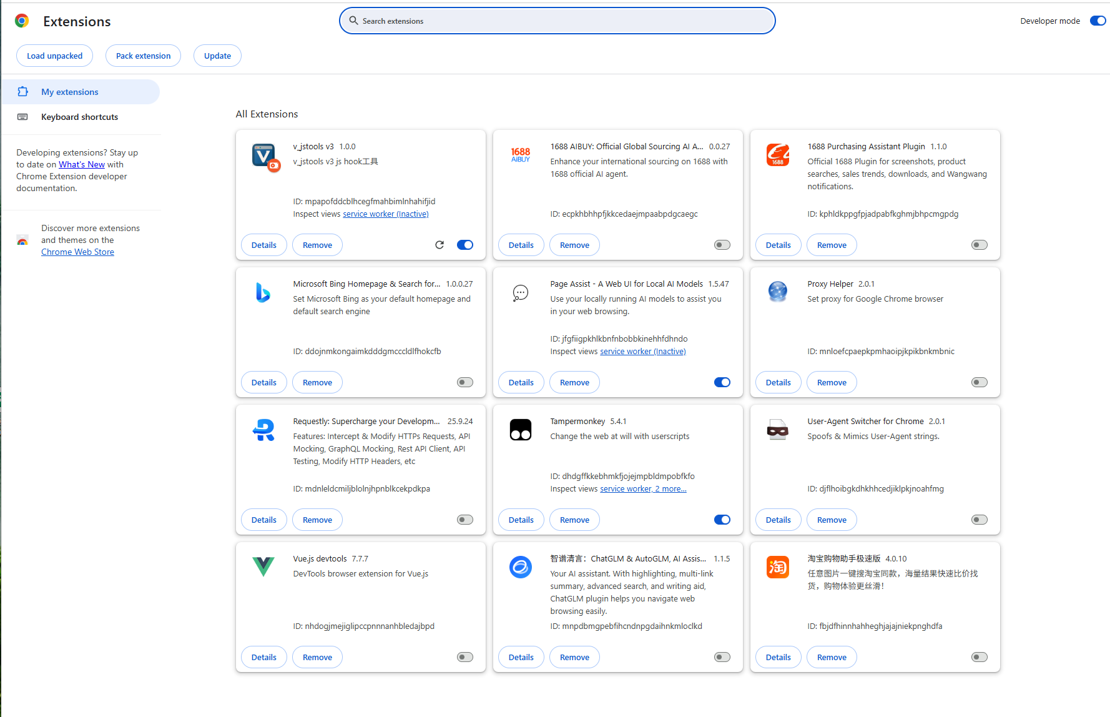Image resolution: width=1110 pixels, height=717 pixels.
Task: Click the Requestly version number 25.9.24
Action: [x=460, y=421]
